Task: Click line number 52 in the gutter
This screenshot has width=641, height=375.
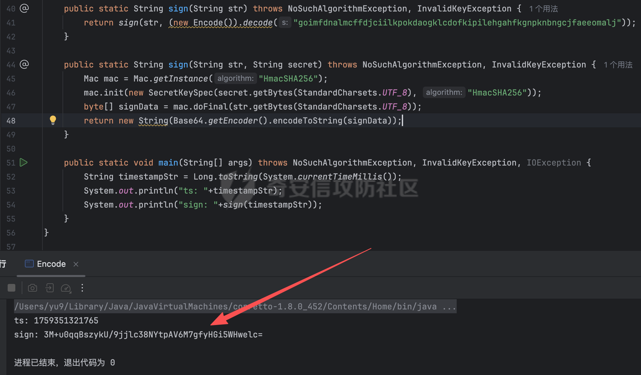Action: [x=11, y=176]
